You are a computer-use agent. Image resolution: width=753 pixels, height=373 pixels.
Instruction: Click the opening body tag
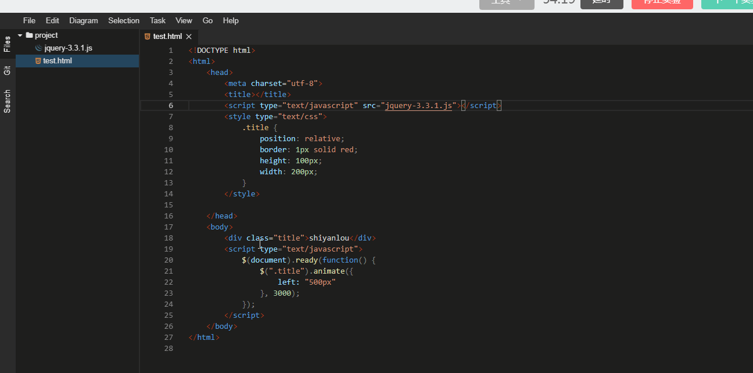(x=220, y=227)
